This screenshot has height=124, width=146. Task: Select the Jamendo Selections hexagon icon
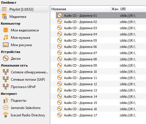click(6, 108)
